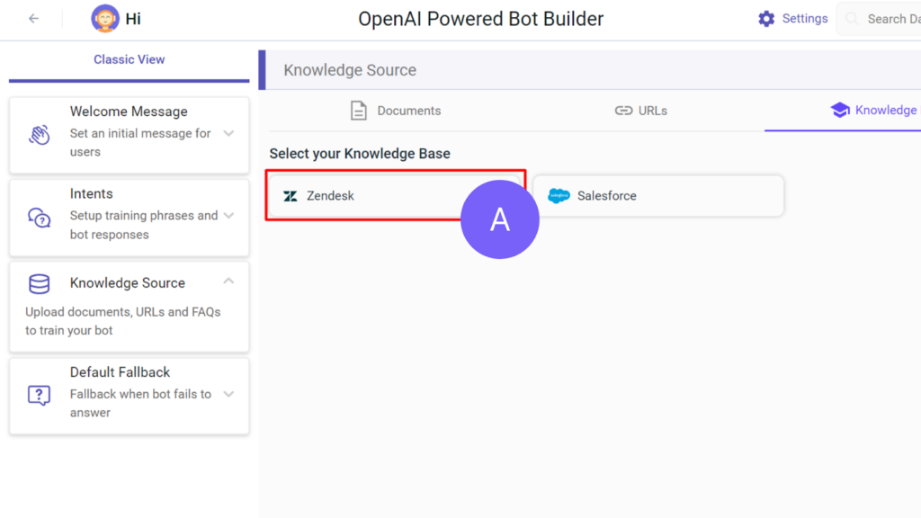
Task: Click the graduation cap icon on Knowledge tab
Action: [x=839, y=111]
